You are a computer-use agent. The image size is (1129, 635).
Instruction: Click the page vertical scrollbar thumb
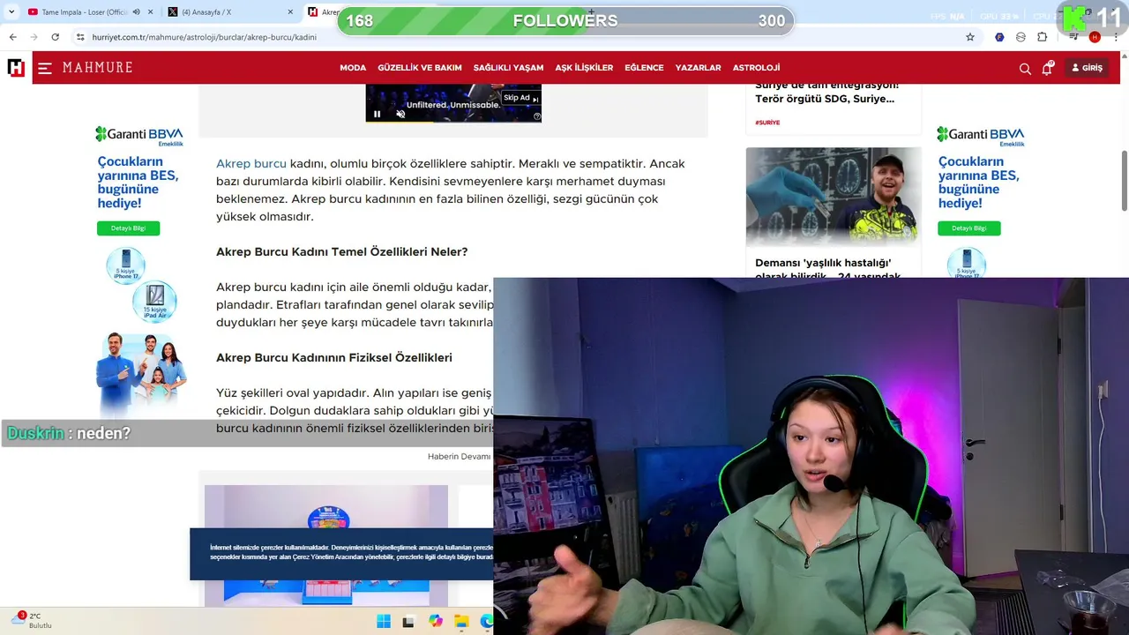pyautogui.click(x=1124, y=180)
